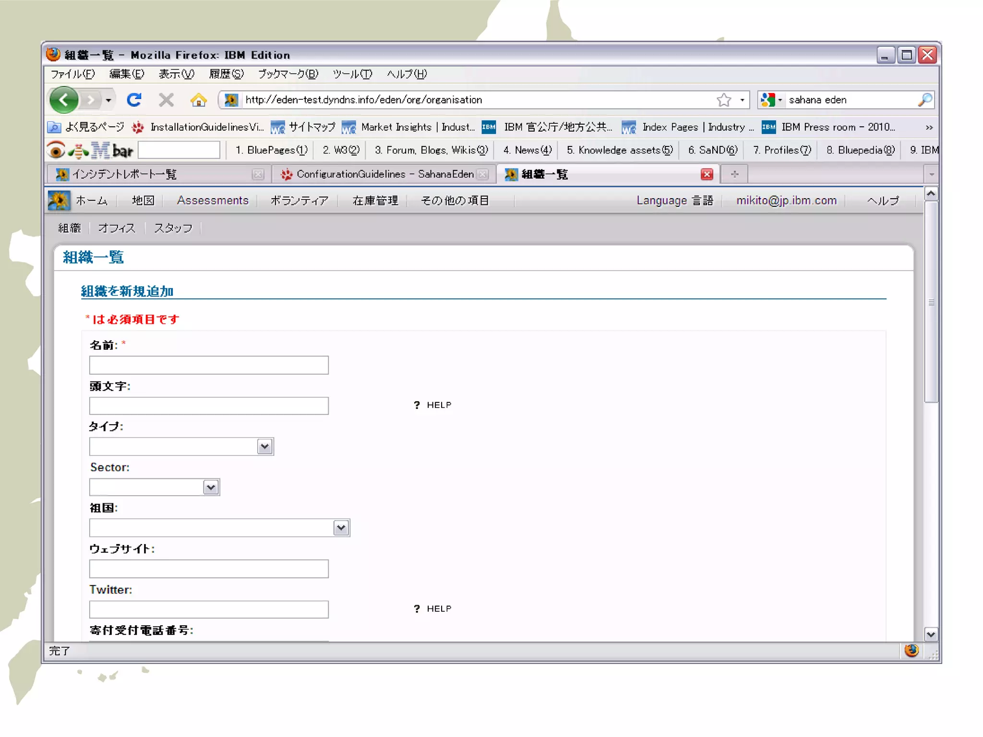Image resolution: width=983 pixels, height=737 pixels.
Task: Click the 名前 name input field
Action: click(x=209, y=365)
